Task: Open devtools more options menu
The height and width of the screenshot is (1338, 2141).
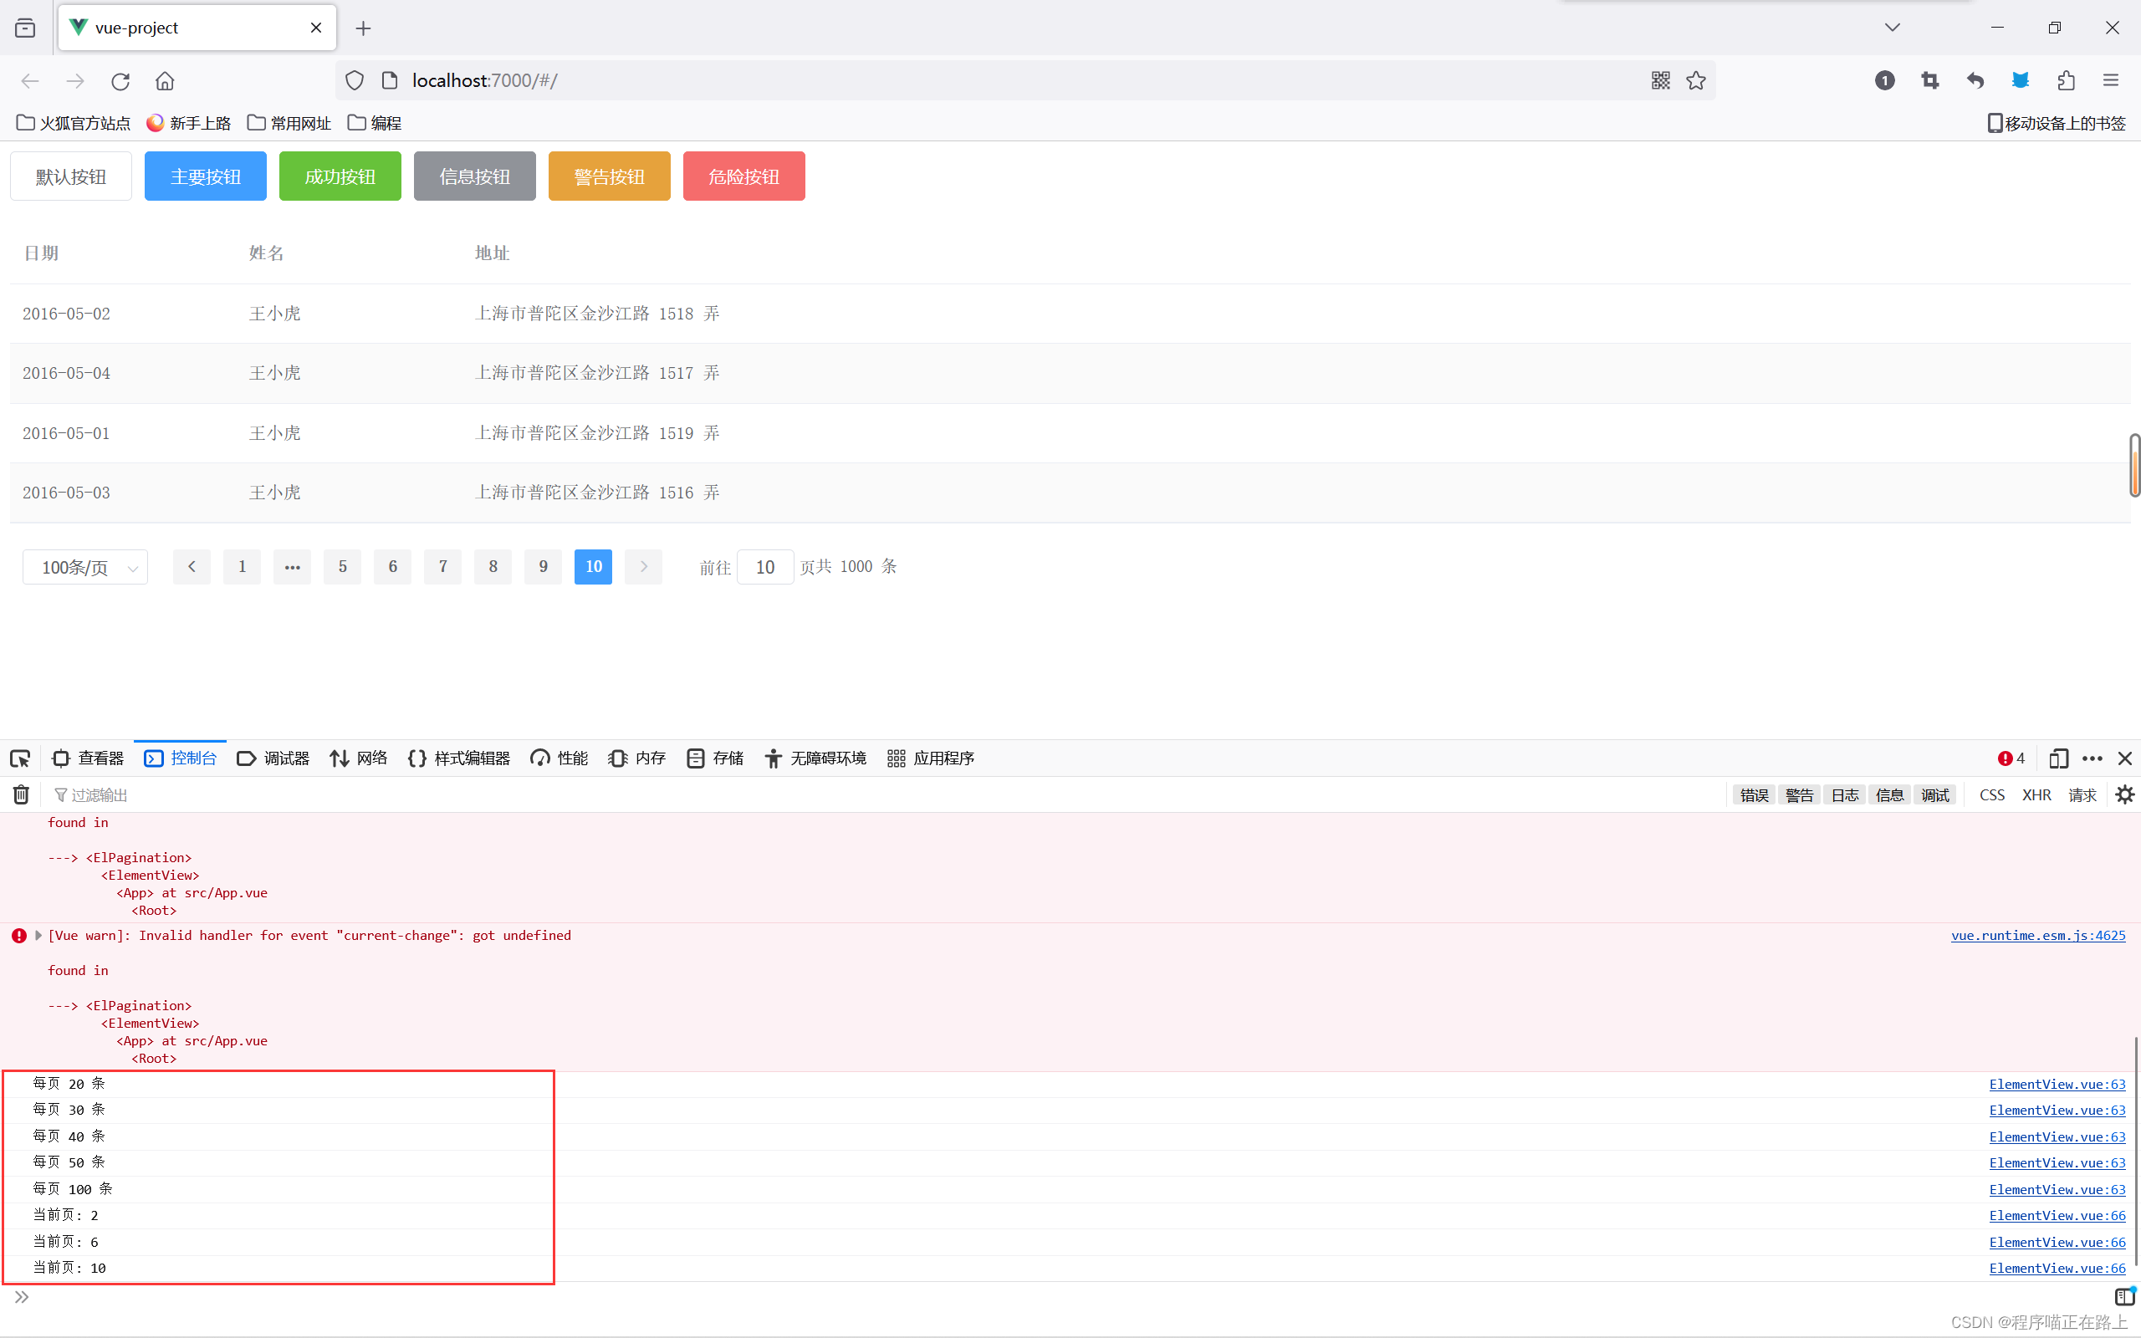Action: 2092,758
